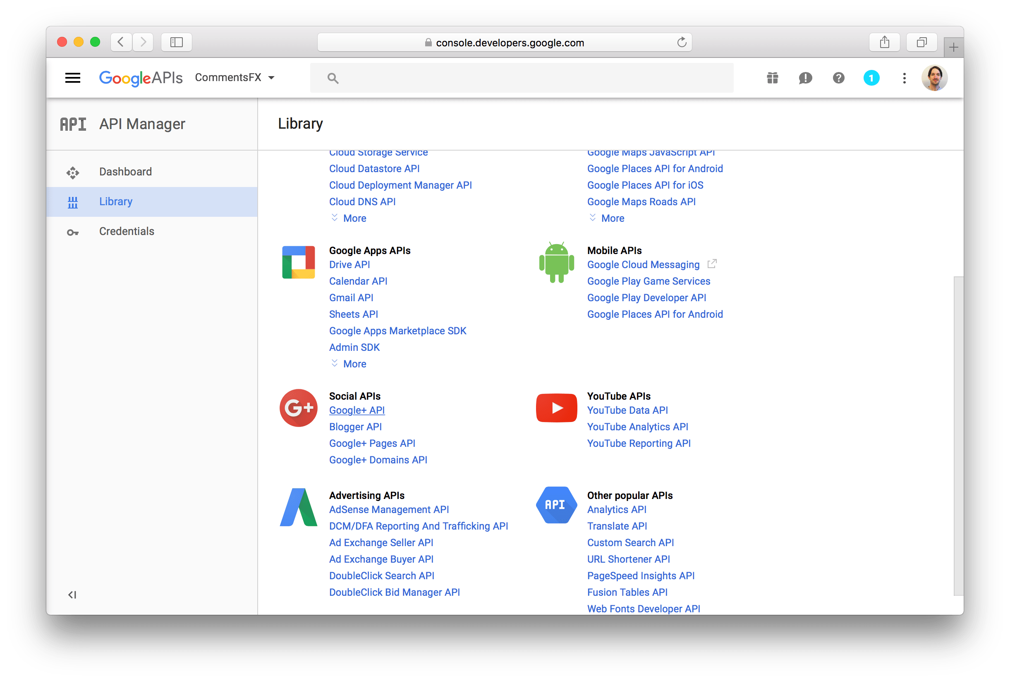This screenshot has width=1010, height=681.
Task: Expand More under Google Maps APIs
Action: pyautogui.click(x=612, y=218)
